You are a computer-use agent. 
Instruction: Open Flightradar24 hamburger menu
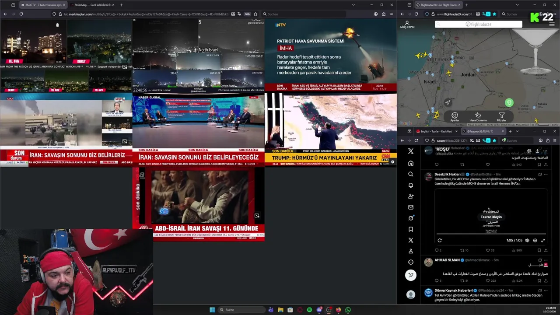click(552, 24)
